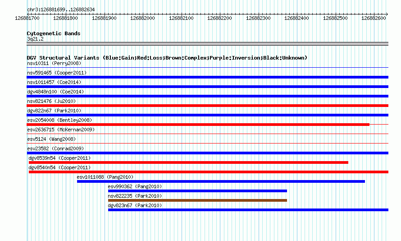Click ruler position 126882000
Screen dimensions: 401x241
[x=142, y=18]
